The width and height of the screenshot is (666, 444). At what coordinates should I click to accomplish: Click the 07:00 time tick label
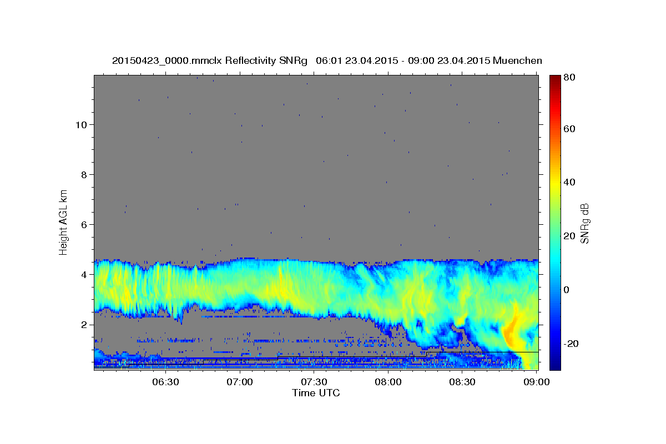[x=240, y=382]
